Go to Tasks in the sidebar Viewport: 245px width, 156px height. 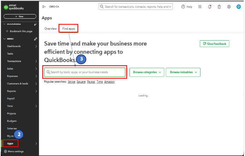(10, 54)
